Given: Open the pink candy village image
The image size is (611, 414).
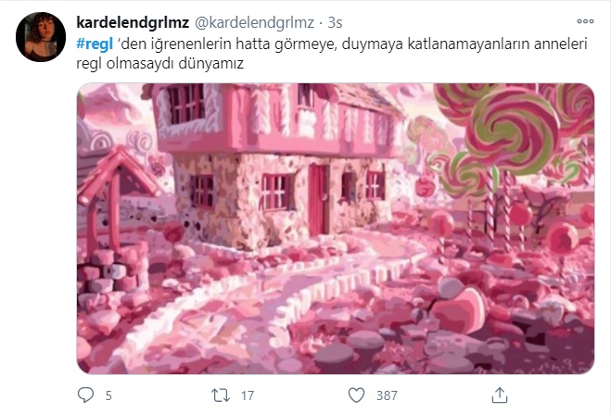Looking at the screenshot, I should click(336, 229).
